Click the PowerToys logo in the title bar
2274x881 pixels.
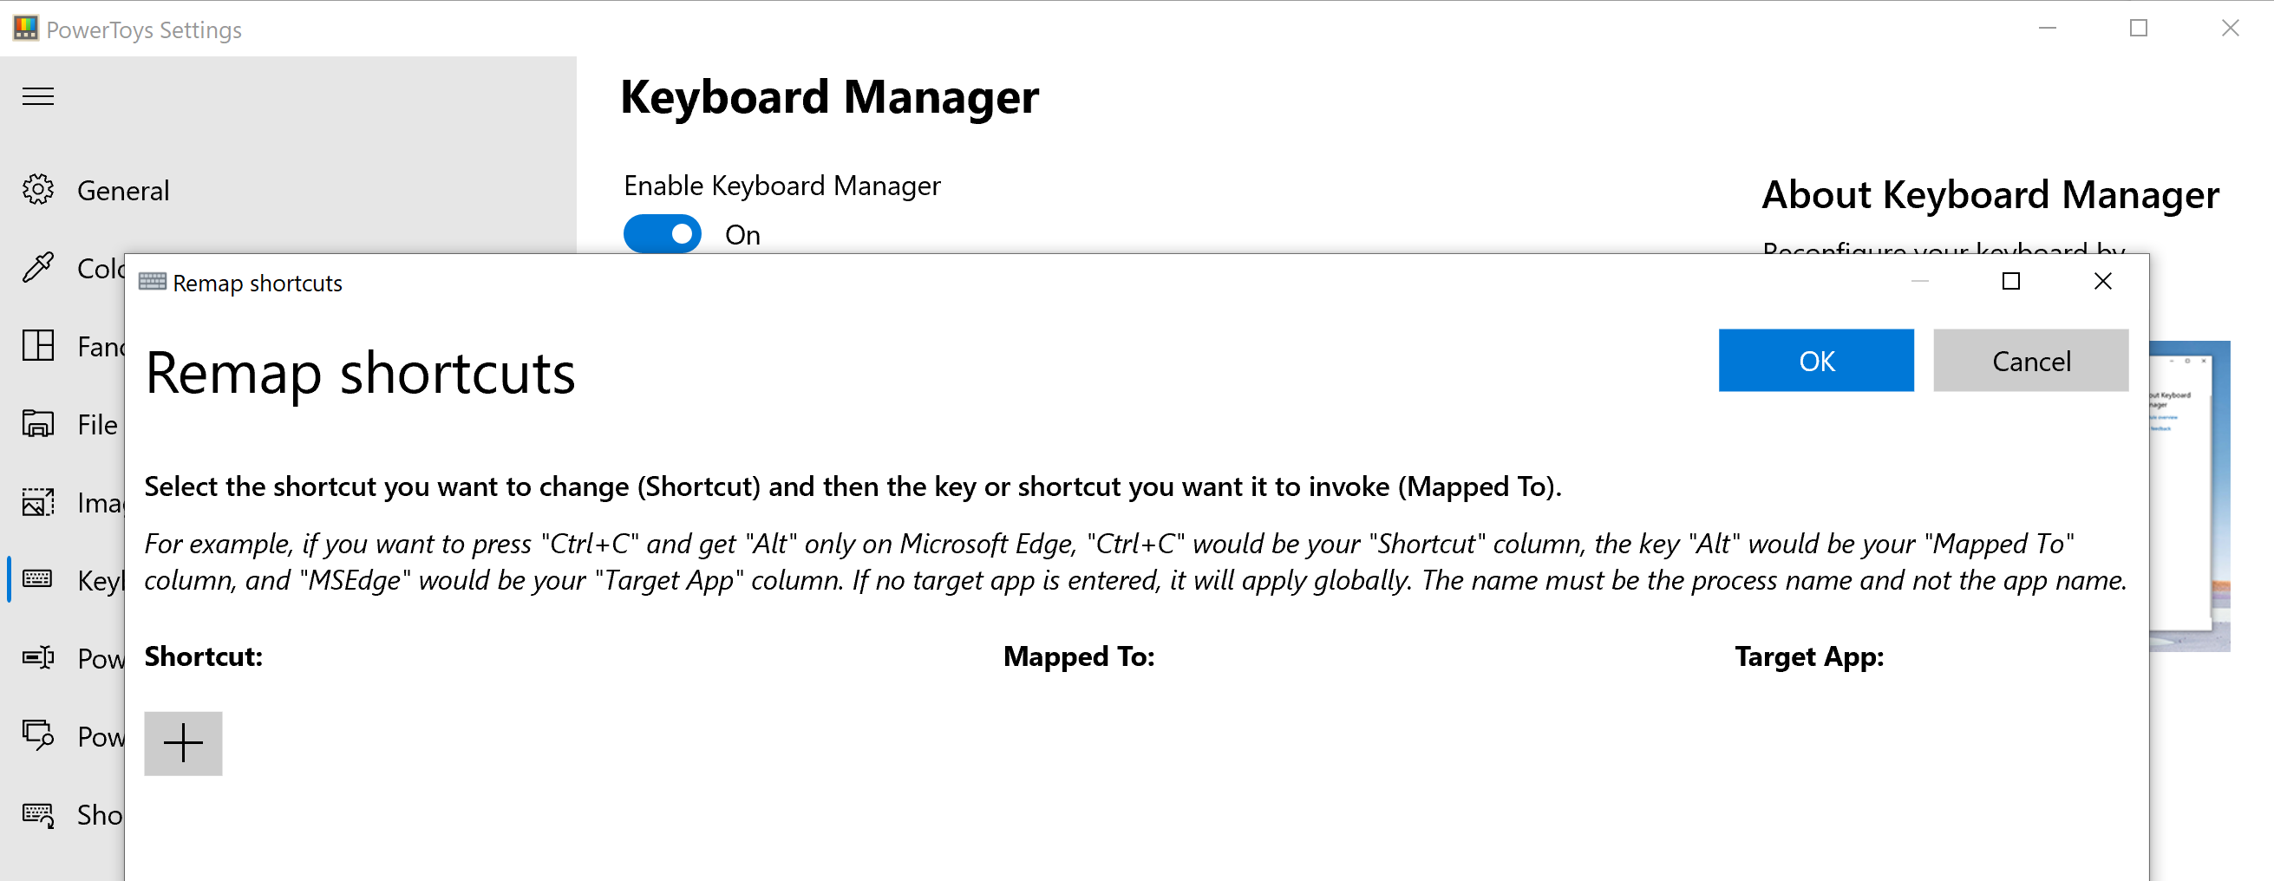(24, 29)
